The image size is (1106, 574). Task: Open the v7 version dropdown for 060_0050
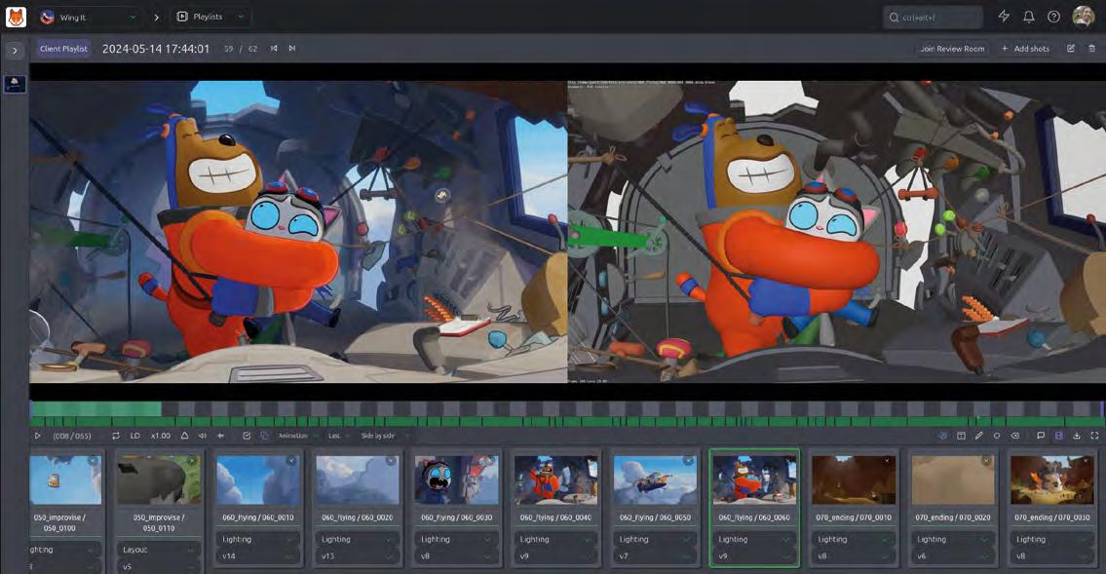(655, 556)
